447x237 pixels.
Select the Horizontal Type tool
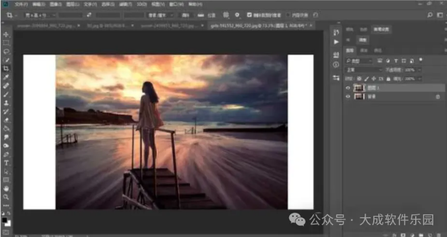[6, 163]
